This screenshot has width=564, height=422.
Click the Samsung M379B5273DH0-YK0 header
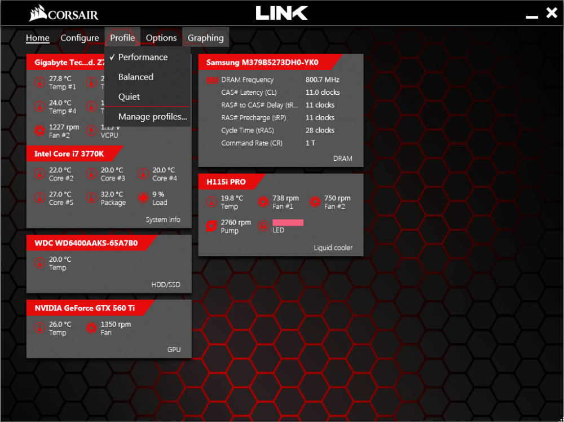(270, 62)
